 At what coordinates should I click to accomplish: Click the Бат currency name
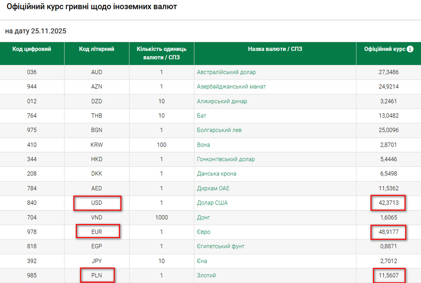click(202, 116)
